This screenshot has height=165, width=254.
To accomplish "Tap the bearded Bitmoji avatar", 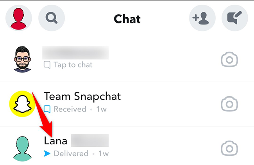I will tap(22, 59).
